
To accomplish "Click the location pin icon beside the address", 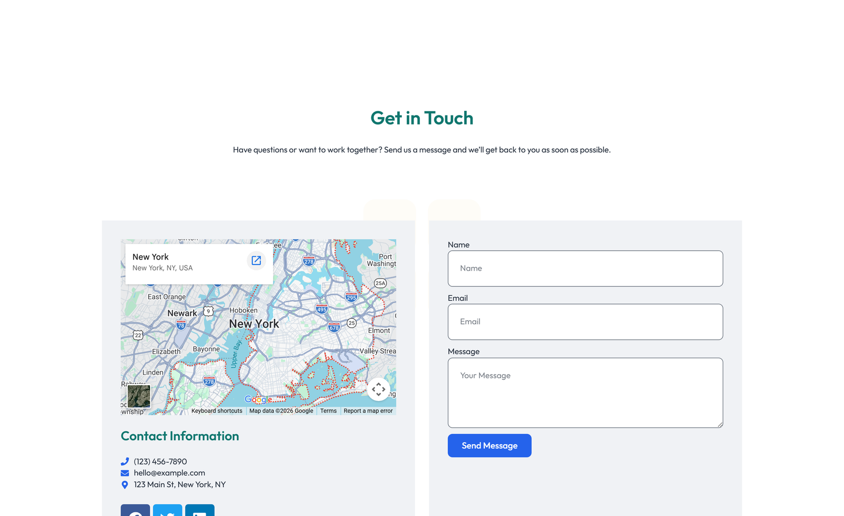I will click(x=124, y=484).
